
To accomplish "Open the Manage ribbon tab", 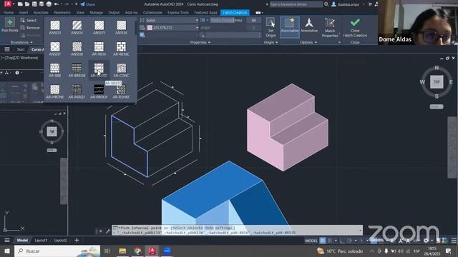I will click(x=96, y=13).
